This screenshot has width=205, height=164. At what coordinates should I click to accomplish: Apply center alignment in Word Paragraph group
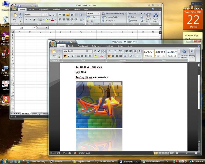pos(113,56)
